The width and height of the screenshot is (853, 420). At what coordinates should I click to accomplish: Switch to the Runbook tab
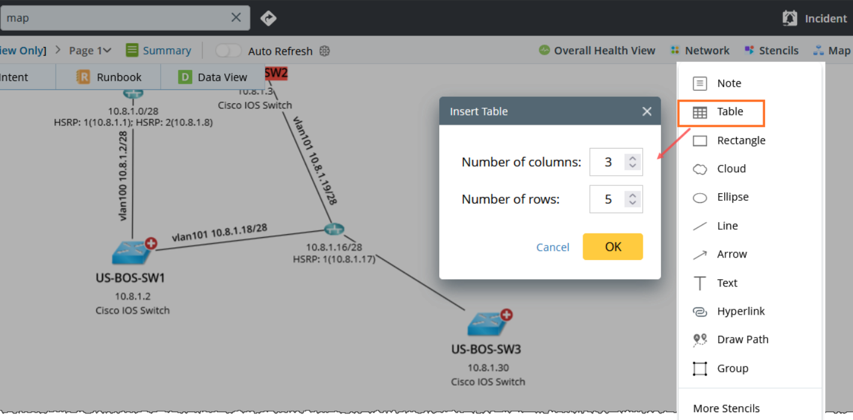(109, 77)
